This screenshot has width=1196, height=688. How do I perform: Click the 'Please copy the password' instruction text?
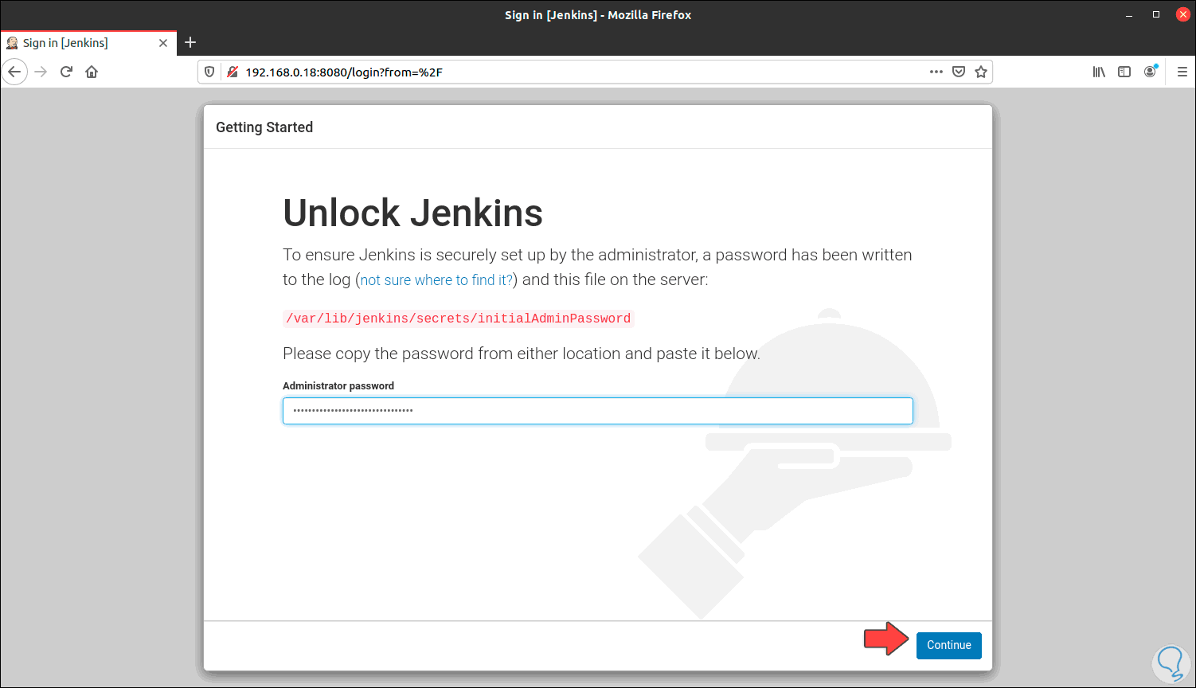(522, 354)
